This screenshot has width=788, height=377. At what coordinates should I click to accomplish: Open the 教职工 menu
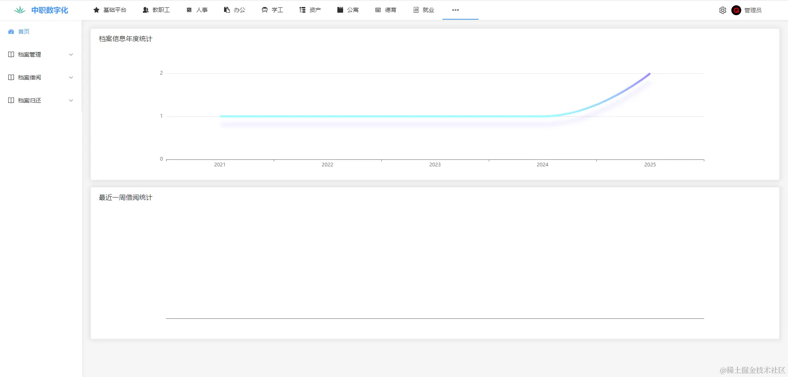pyautogui.click(x=156, y=10)
